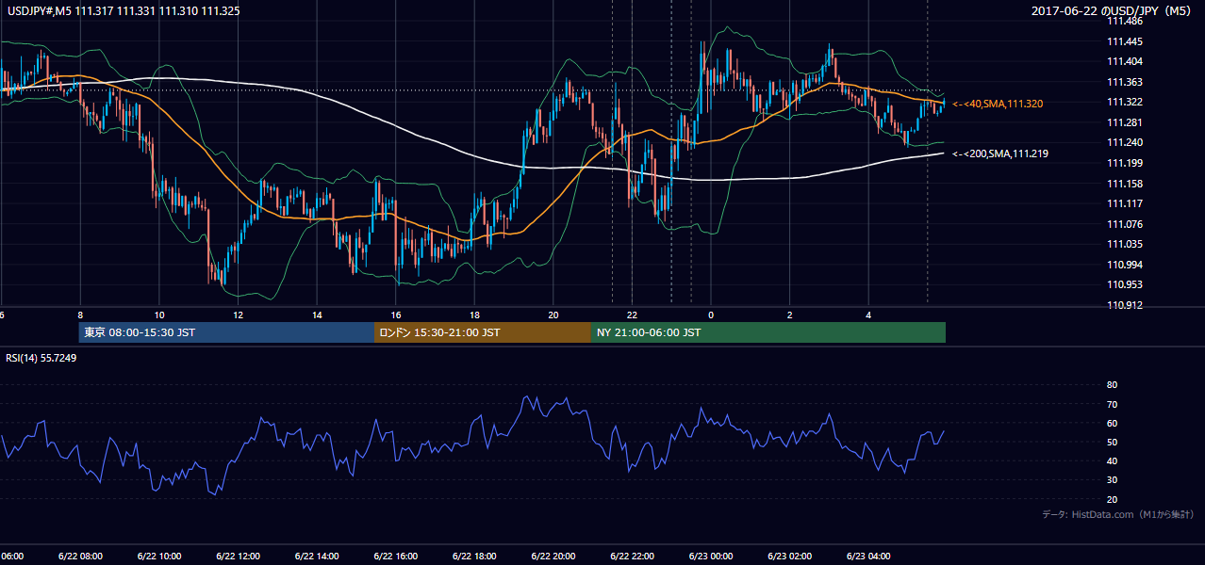
Task: Click the 6/22 18:00 time label
Action: pyautogui.click(x=474, y=557)
